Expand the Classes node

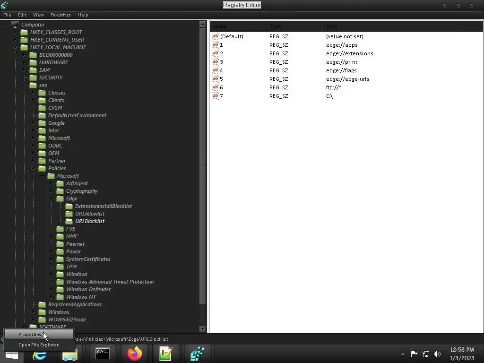point(33,93)
